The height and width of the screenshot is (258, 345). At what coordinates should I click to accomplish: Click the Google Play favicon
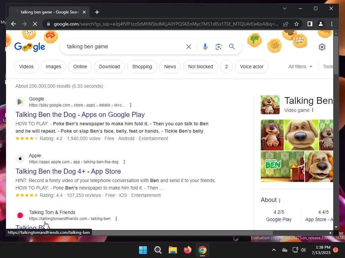point(20,102)
